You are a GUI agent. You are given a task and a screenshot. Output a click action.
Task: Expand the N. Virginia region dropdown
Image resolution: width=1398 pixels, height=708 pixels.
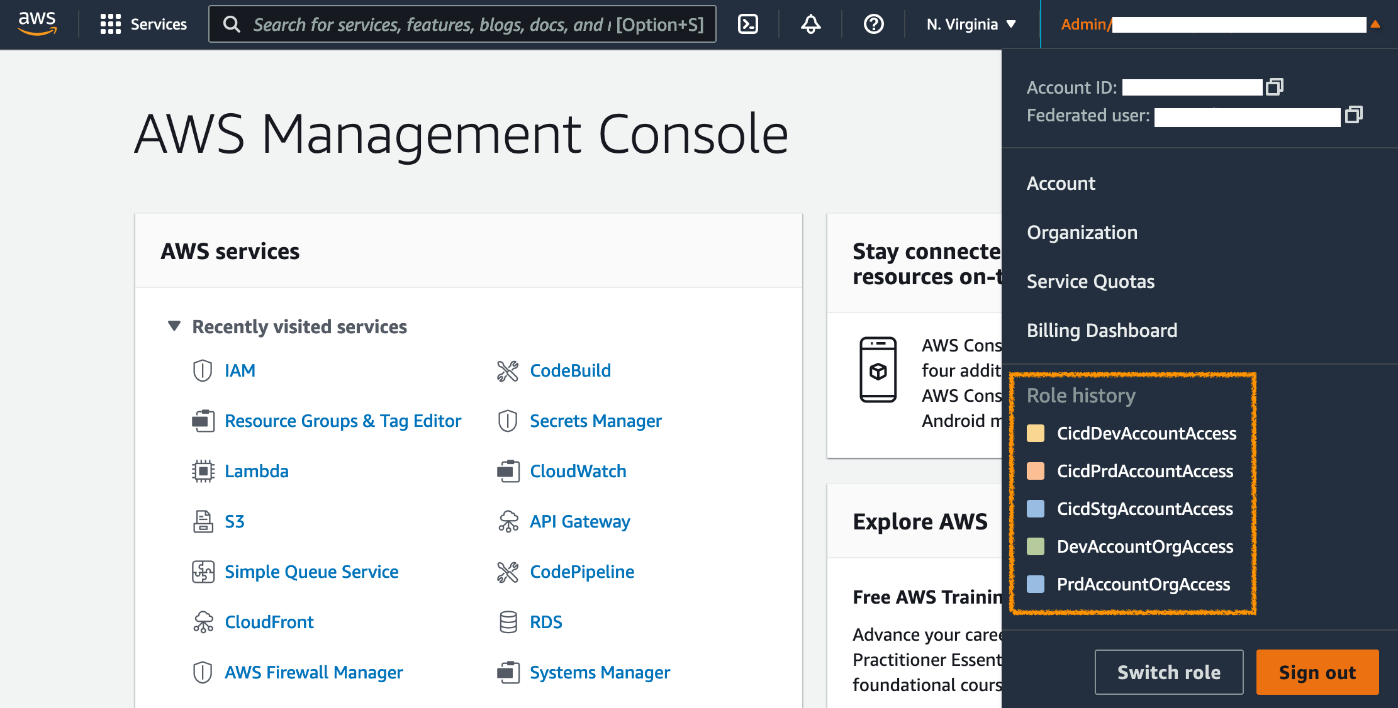(971, 25)
